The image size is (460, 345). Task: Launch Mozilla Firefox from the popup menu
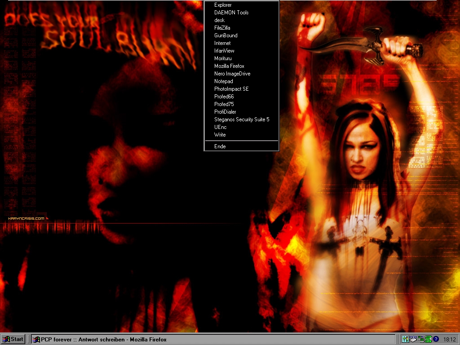[241, 66]
